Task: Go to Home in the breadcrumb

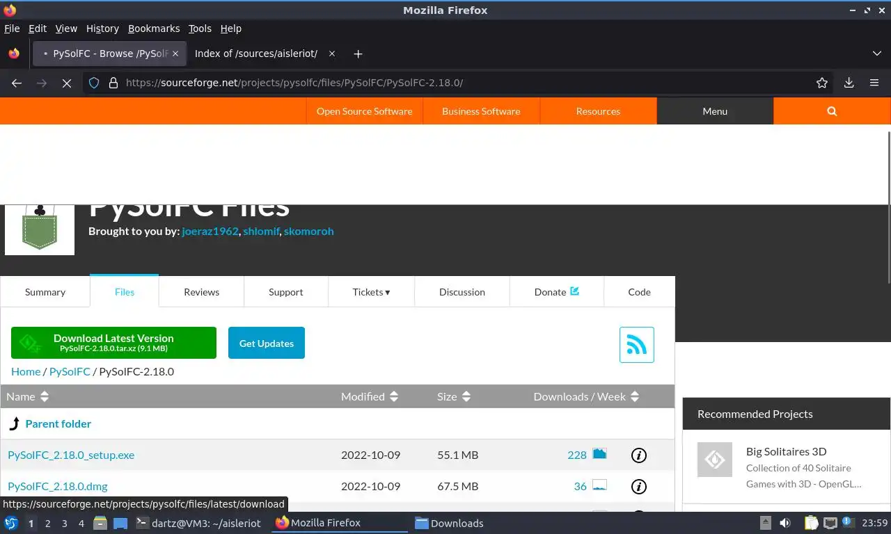Action: pos(26,371)
